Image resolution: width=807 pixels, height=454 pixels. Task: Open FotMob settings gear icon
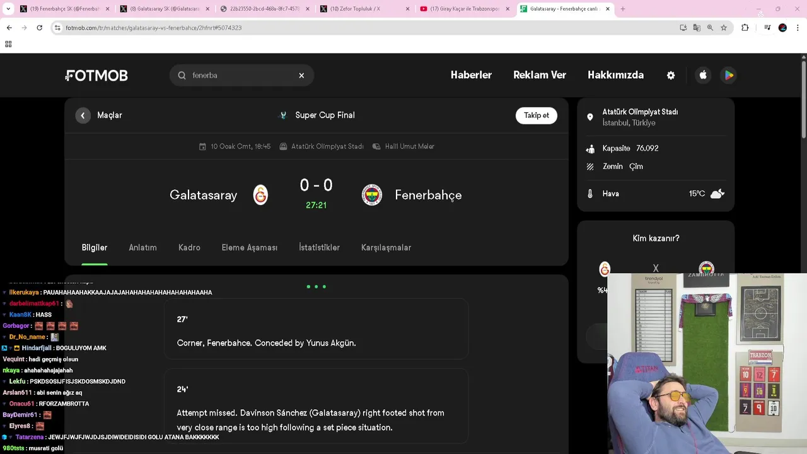[x=671, y=75]
